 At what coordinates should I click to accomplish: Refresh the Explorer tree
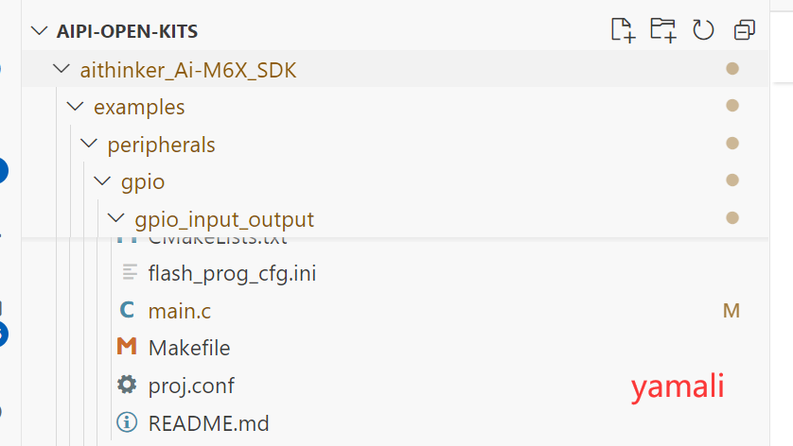pos(703,30)
